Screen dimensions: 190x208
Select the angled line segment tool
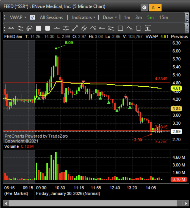click(129, 28)
